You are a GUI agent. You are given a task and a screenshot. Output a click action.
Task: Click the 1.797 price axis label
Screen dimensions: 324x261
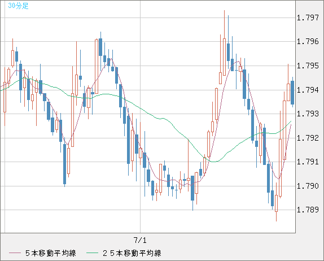pos(308,18)
